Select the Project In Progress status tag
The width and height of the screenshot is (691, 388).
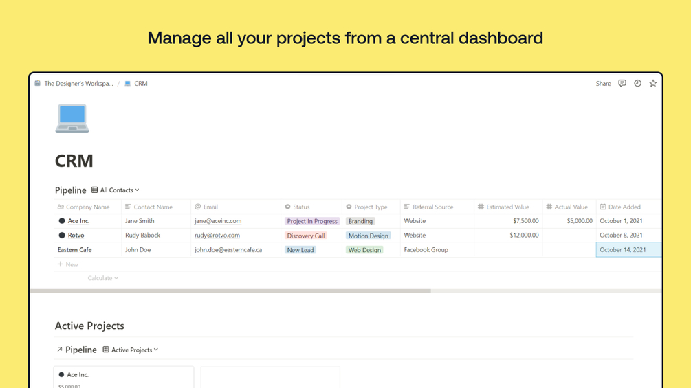click(312, 221)
